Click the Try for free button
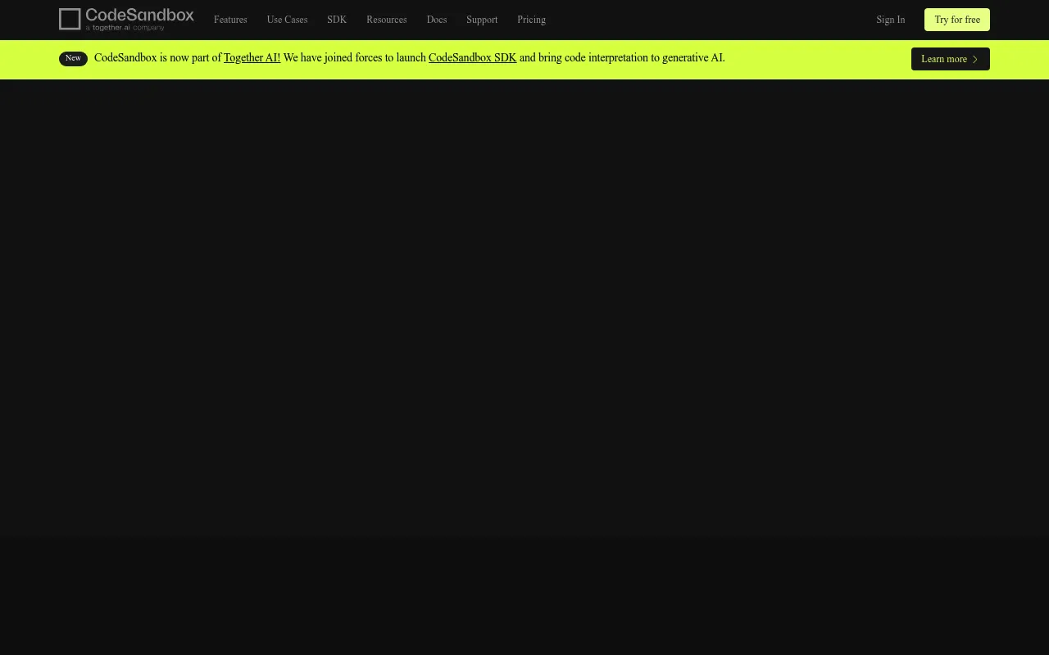 957,20
